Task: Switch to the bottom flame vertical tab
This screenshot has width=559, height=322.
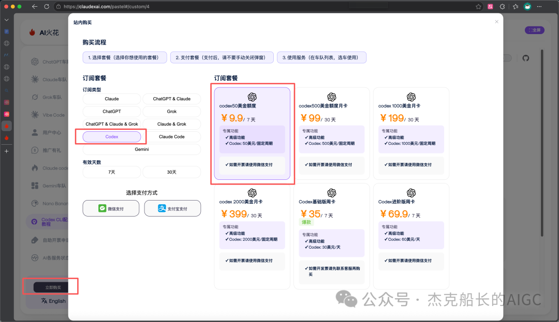Action: 6,137
